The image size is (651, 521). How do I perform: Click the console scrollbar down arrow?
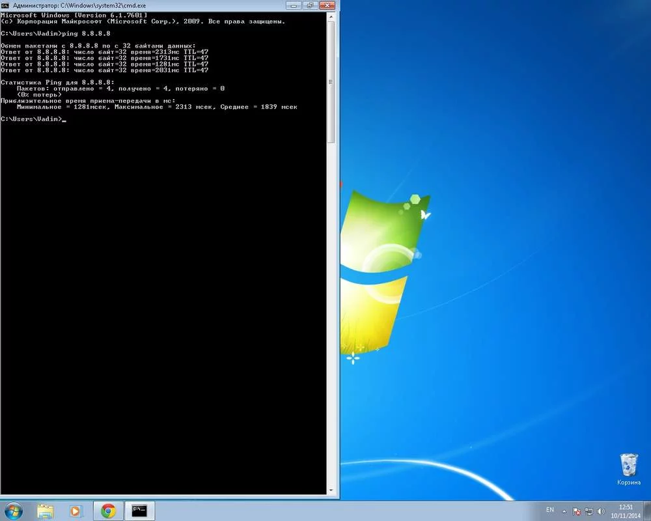[x=331, y=490]
